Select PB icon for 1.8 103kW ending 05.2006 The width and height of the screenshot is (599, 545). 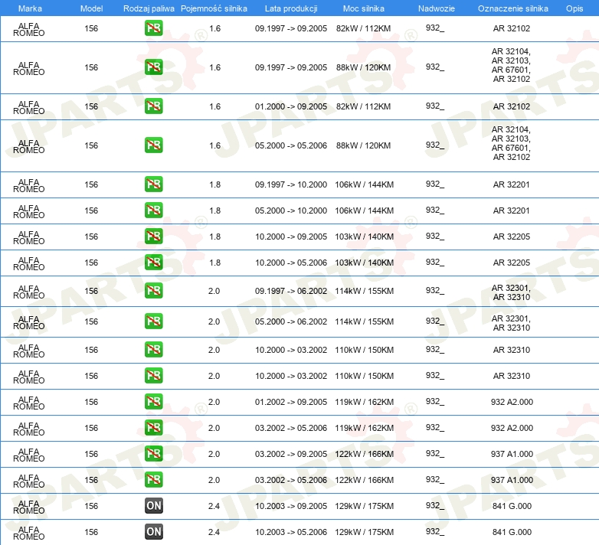(x=154, y=263)
